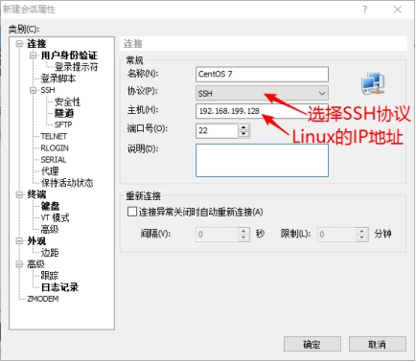Open 键盘 settings under terminal
The height and width of the screenshot is (362, 416).
coord(50,206)
